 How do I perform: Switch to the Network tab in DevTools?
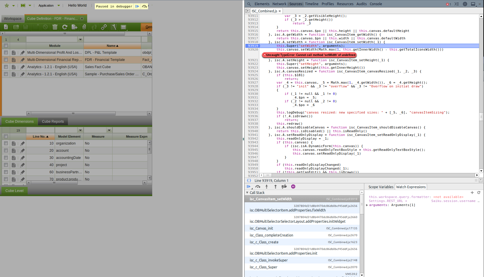point(279,4)
